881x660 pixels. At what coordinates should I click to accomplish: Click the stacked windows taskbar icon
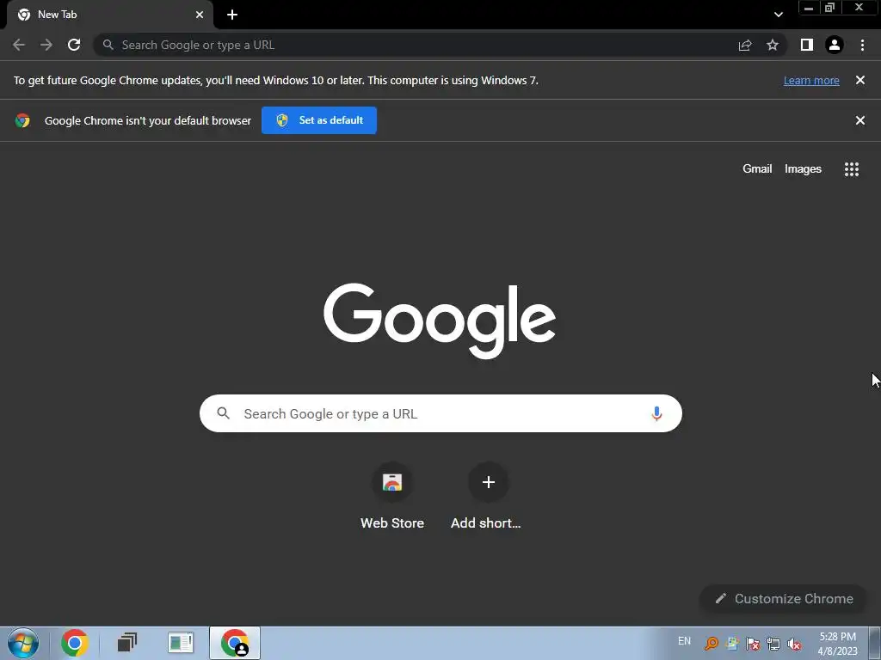[127, 643]
